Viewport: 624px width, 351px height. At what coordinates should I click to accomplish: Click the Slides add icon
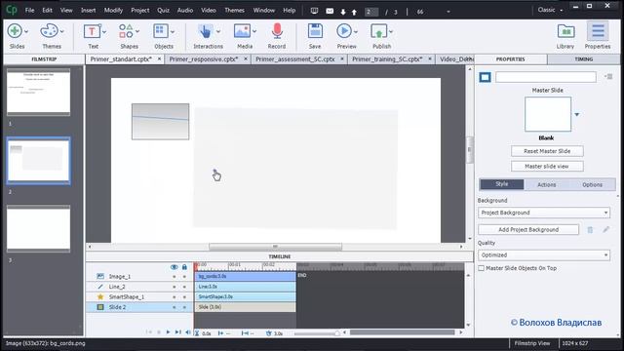[x=16, y=31]
